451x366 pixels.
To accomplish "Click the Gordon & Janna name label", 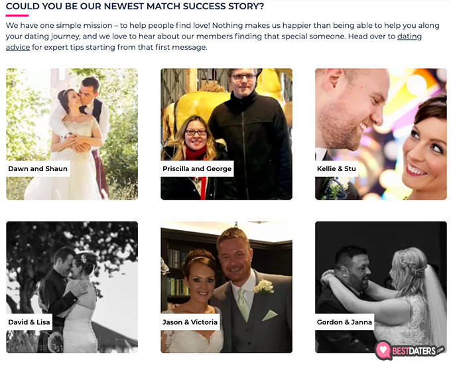I will coord(344,322).
